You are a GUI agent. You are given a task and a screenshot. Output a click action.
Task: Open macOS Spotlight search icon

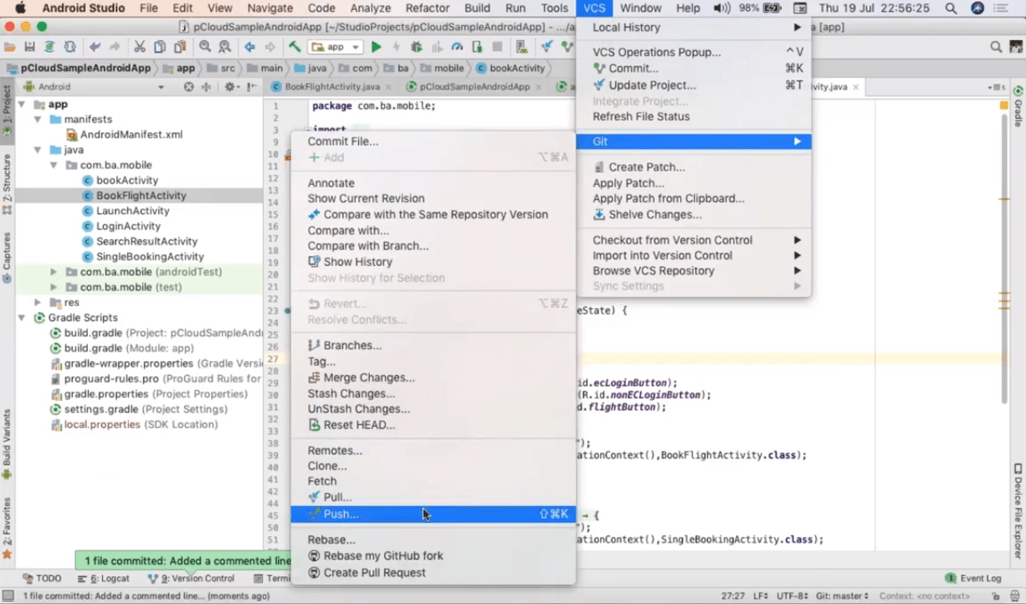[950, 8]
